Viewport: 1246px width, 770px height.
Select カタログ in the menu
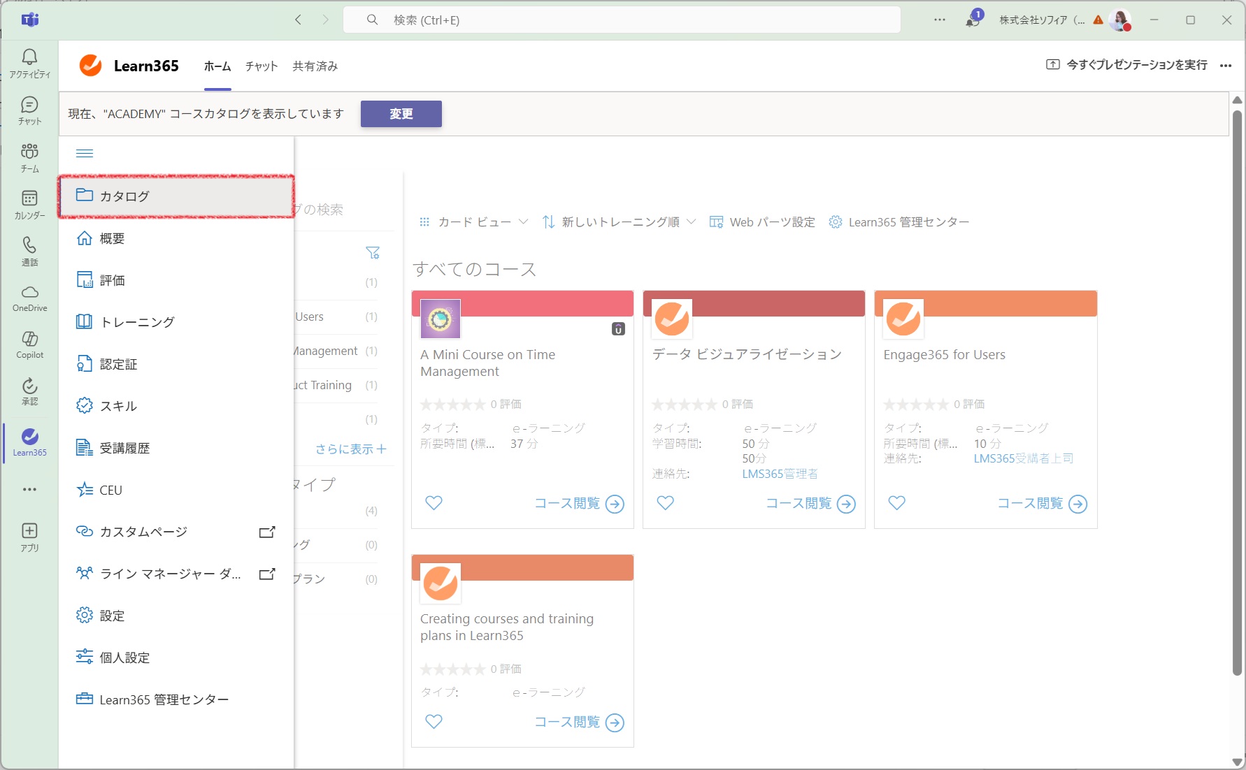(176, 196)
